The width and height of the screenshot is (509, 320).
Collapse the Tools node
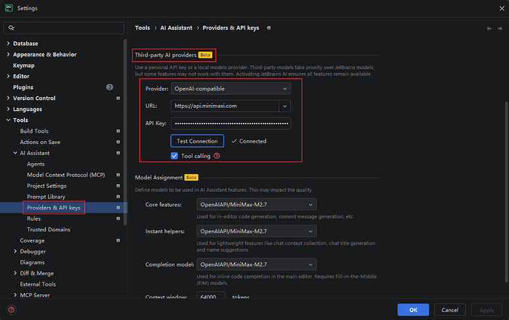pos(8,120)
